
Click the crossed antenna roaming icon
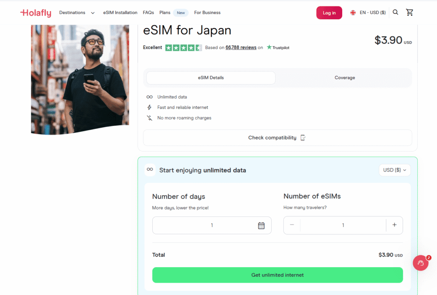[149, 118]
